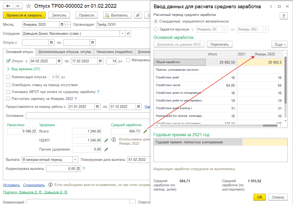293x204 pixels.
Task: Add document to favorites with star icon
Action: tap(28, 6)
